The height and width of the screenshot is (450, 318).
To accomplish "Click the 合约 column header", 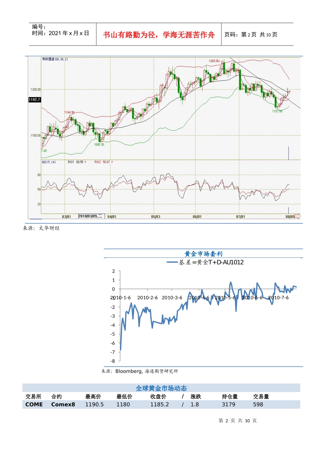I will (x=57, y=396).
